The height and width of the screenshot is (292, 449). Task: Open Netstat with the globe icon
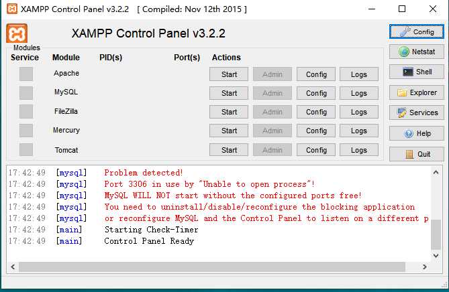click(416, 52)
